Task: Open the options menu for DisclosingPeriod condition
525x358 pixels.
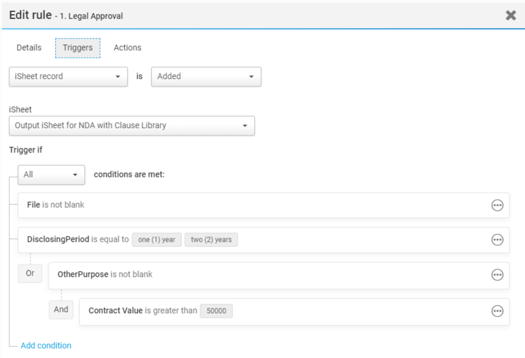Action: pos(497,239)
